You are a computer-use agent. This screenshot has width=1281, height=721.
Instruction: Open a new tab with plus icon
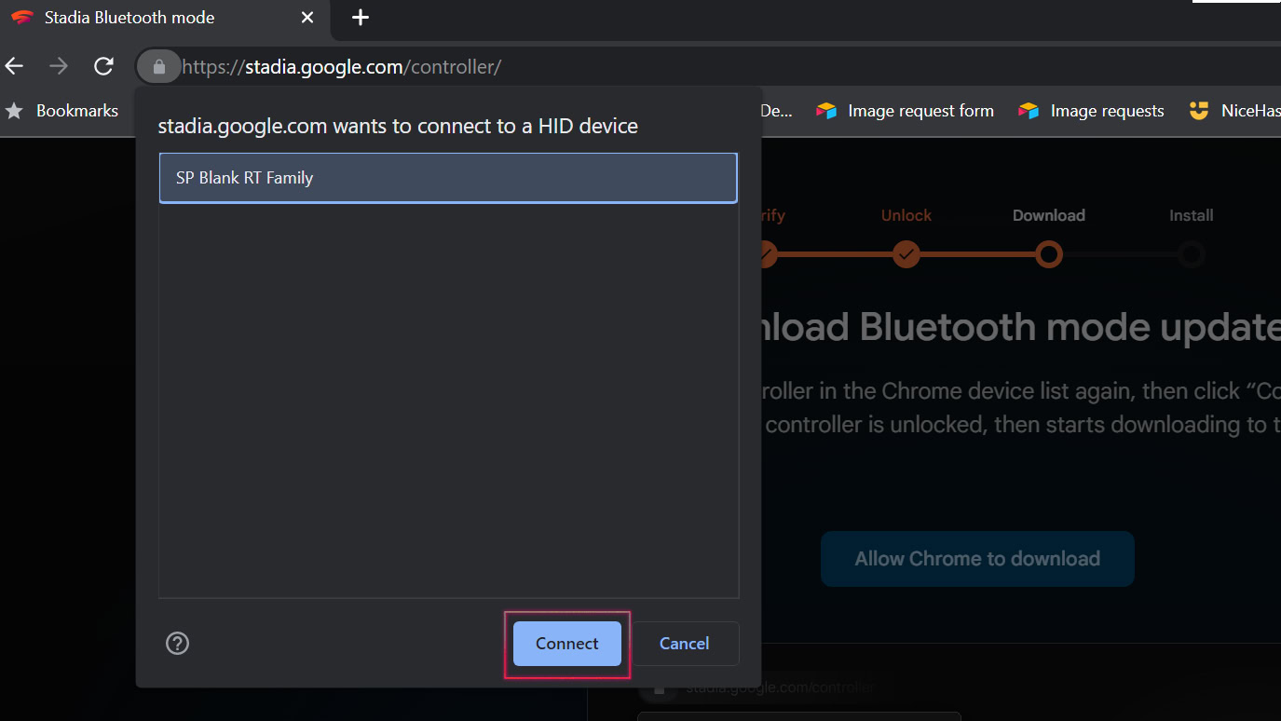coord(361,18)
